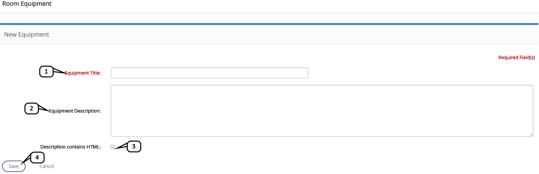Grab the description box resize handle
Image resolution: width=539 pixels, height=174 pixels.
[531, 135]
